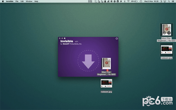176x110 pixels.
Task: Click the dragged Moz PDF icon over the Invisible window
Action: click(x=106, y=64)
